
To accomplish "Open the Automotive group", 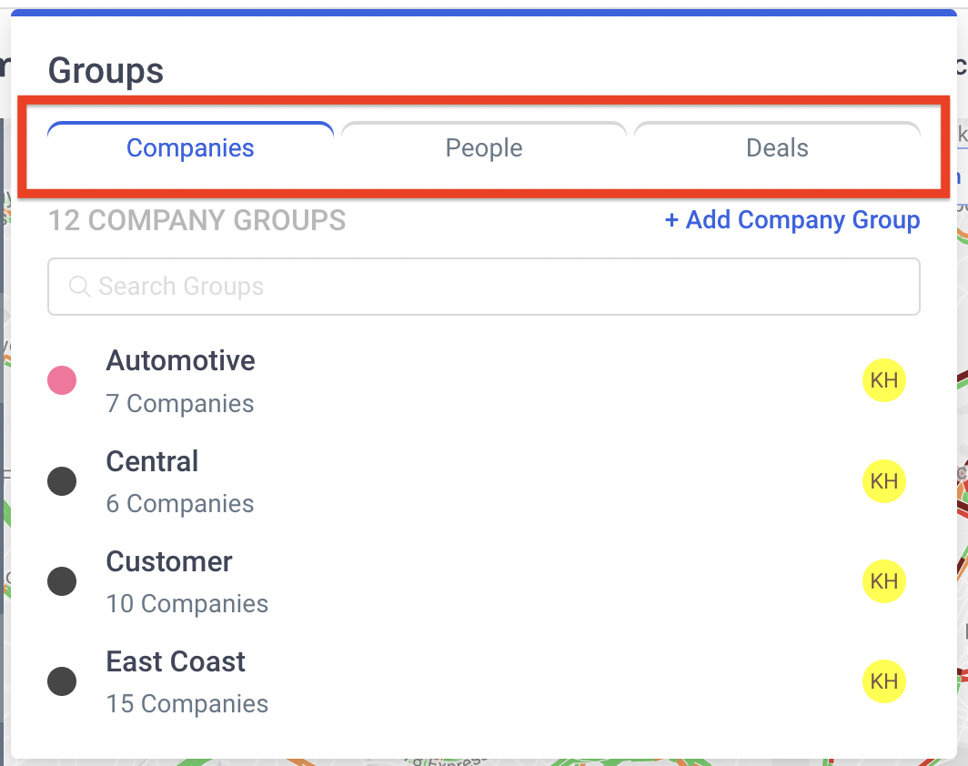I will tap(180, 360).
